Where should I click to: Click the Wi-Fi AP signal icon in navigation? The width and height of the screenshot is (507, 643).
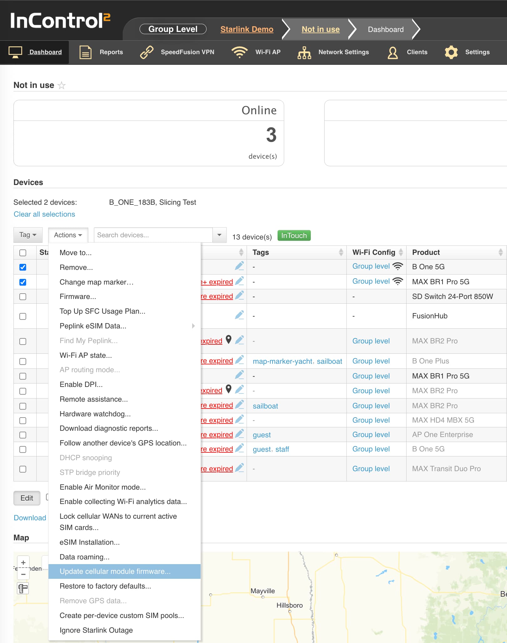click(239, 52)
